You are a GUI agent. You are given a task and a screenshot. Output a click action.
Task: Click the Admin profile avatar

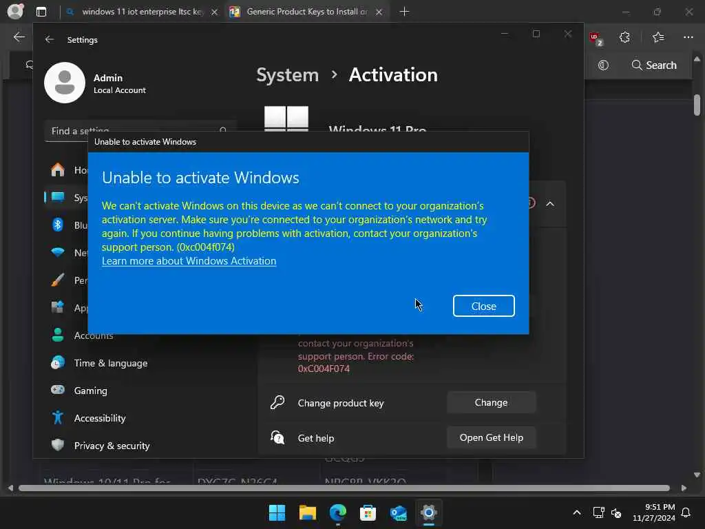65,83
